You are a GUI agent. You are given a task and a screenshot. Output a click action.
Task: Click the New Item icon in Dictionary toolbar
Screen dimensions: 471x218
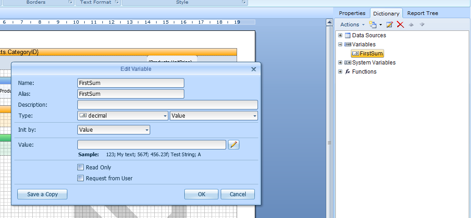click(372, 25)
